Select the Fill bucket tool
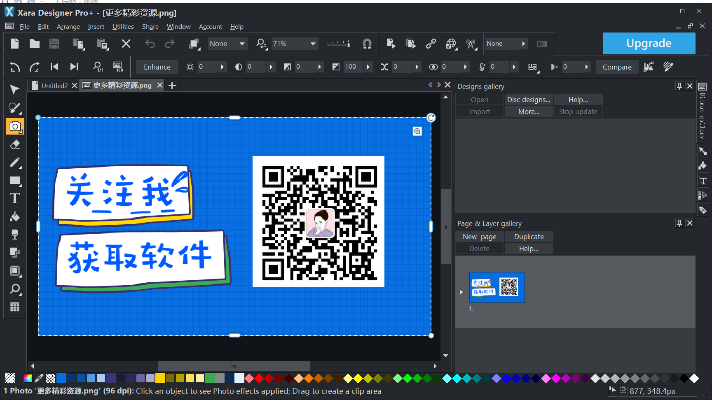The height and width of the screenshot is (400, 712). 15,217
